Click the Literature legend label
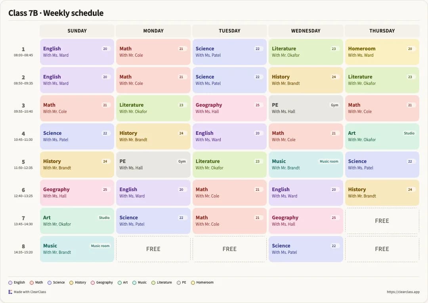 coord(164,282)
